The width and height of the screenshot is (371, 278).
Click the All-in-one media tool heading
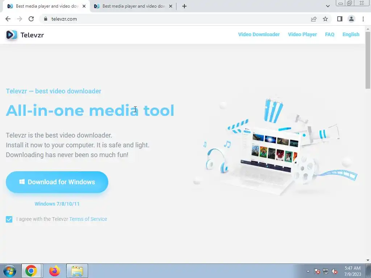90,110
